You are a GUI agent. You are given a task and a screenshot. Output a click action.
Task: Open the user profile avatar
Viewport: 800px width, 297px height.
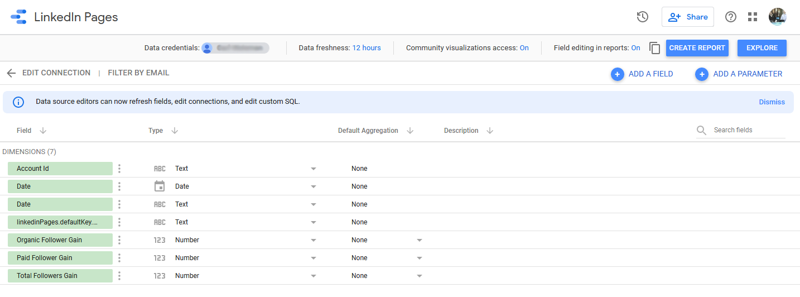click(x=777, y=17)
